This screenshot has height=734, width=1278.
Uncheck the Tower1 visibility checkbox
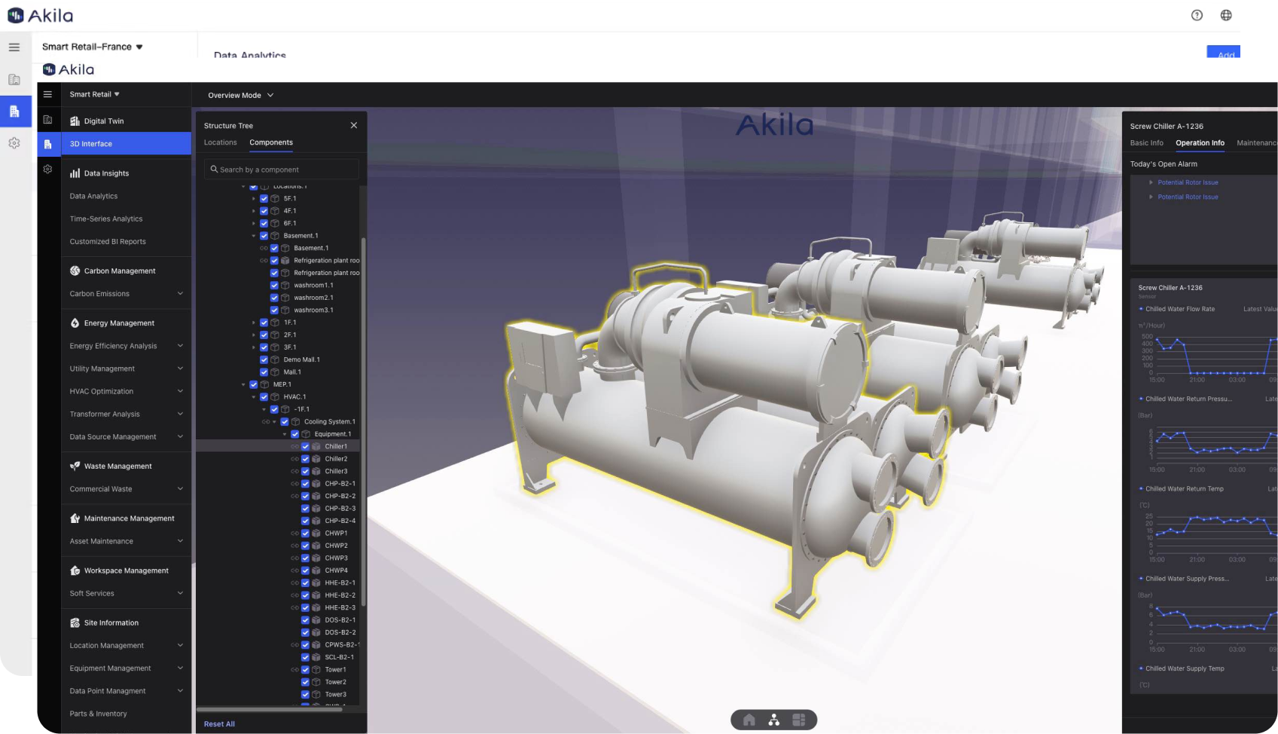(305, 670)
